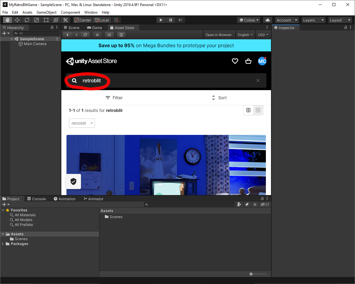This screenshot has height=284, width=355.
Task: Switch to small grid view
Action: (258, 110)
